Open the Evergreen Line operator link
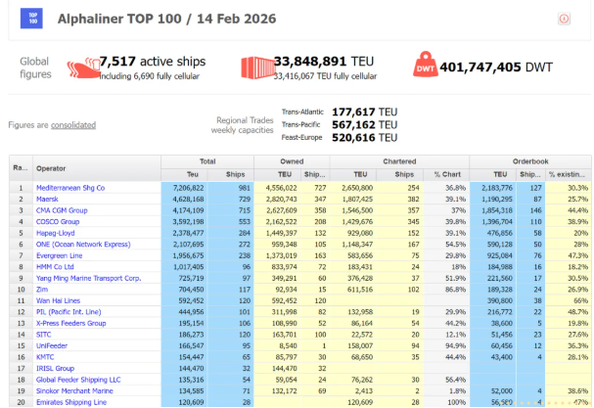Viewport: 594px width, 408px height. [61, 257]
